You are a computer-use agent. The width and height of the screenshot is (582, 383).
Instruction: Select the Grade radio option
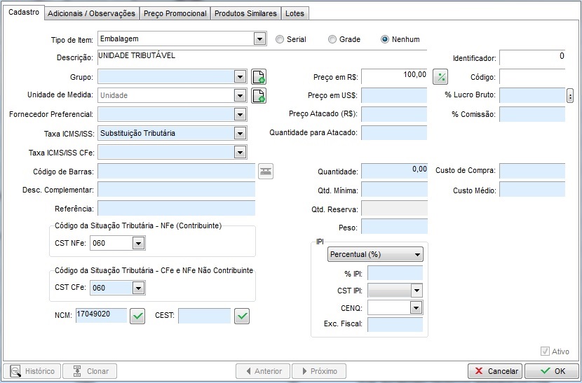pyautogui.click(x=333, y=39)
